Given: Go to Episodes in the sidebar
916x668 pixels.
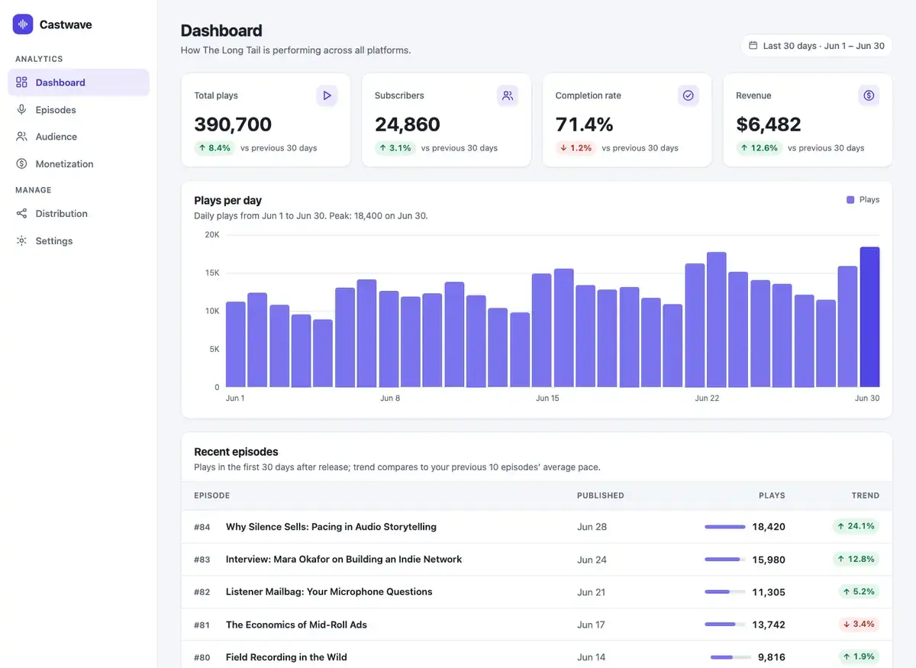Looking at the screenshot, I should 79,110.
